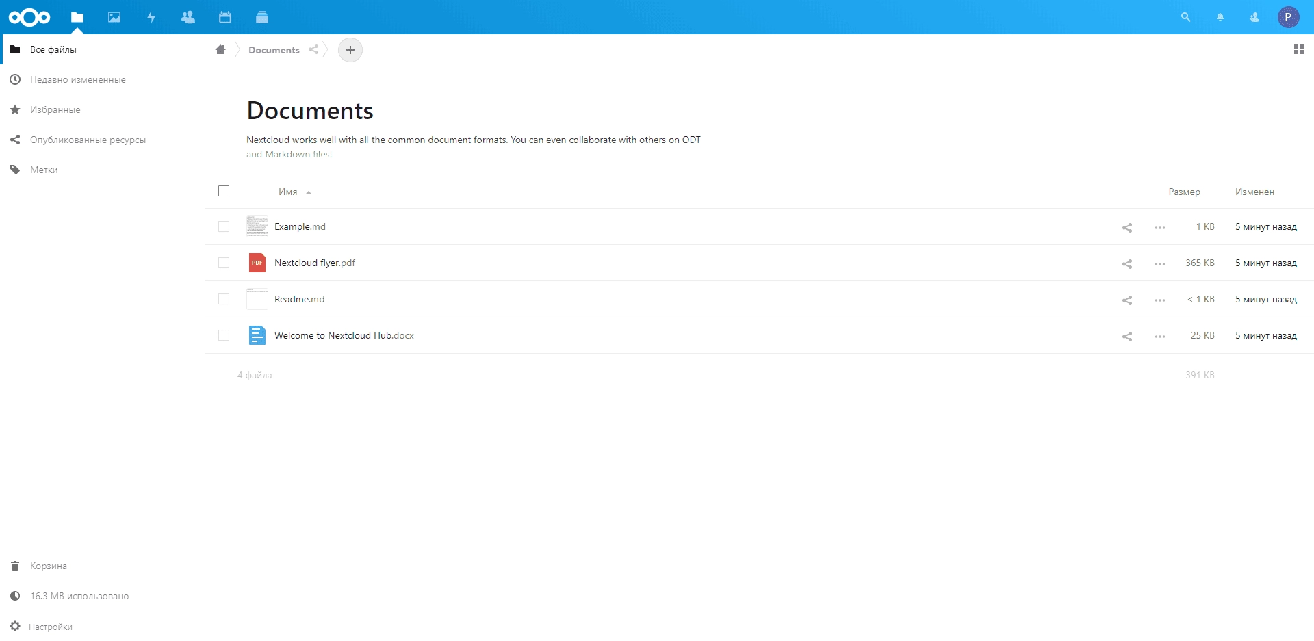This screenshot has height=641, width=1314.
Task: Click the Nextcloud logo
Action: point(29,17)
